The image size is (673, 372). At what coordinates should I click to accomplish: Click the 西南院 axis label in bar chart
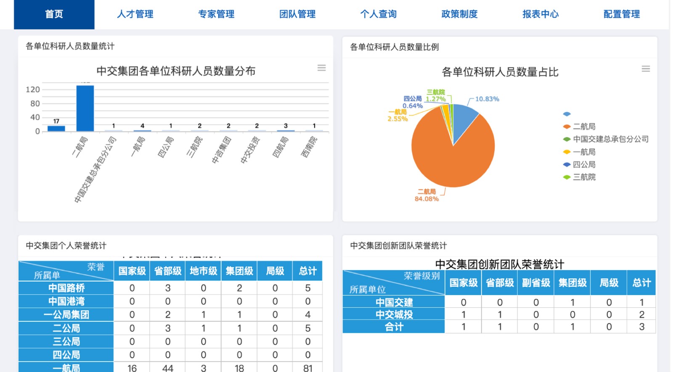(309, 147)
